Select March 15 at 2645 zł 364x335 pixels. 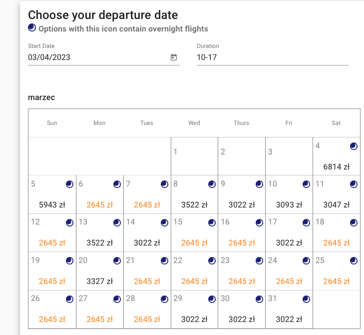point(195,232)
